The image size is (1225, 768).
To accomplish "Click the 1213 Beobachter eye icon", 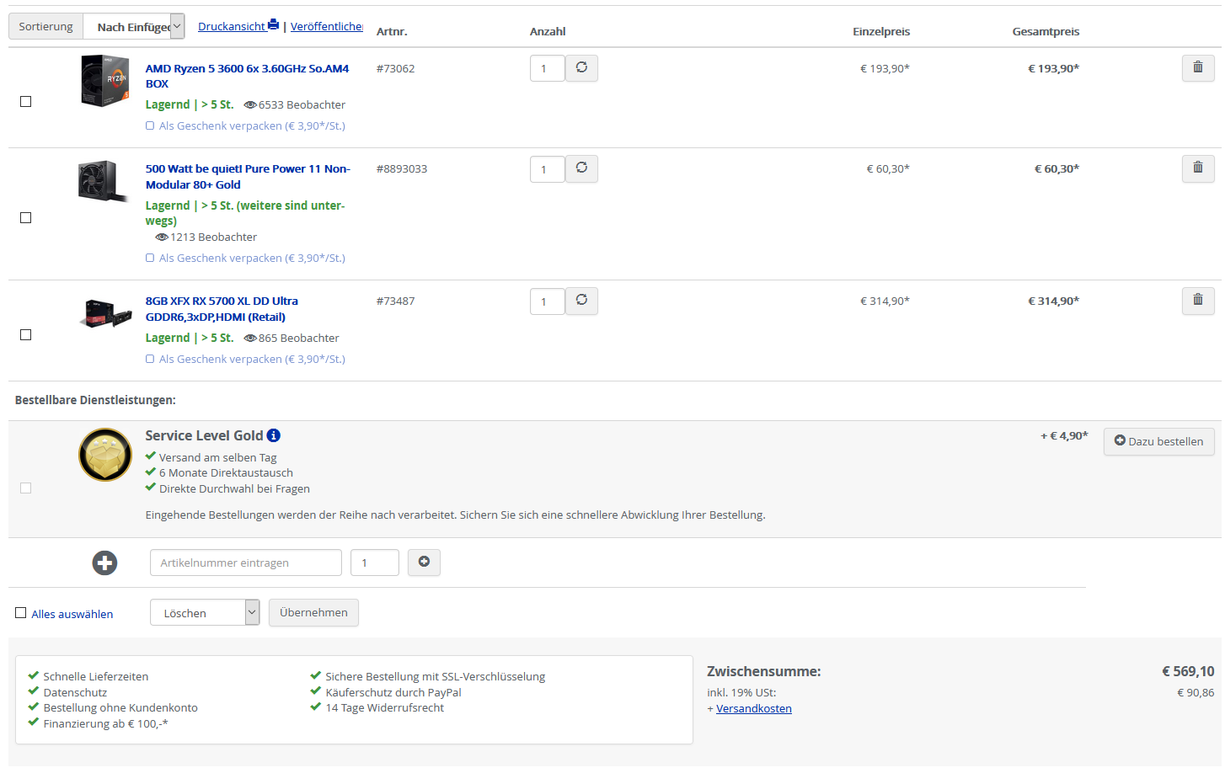I will point(162,237).
